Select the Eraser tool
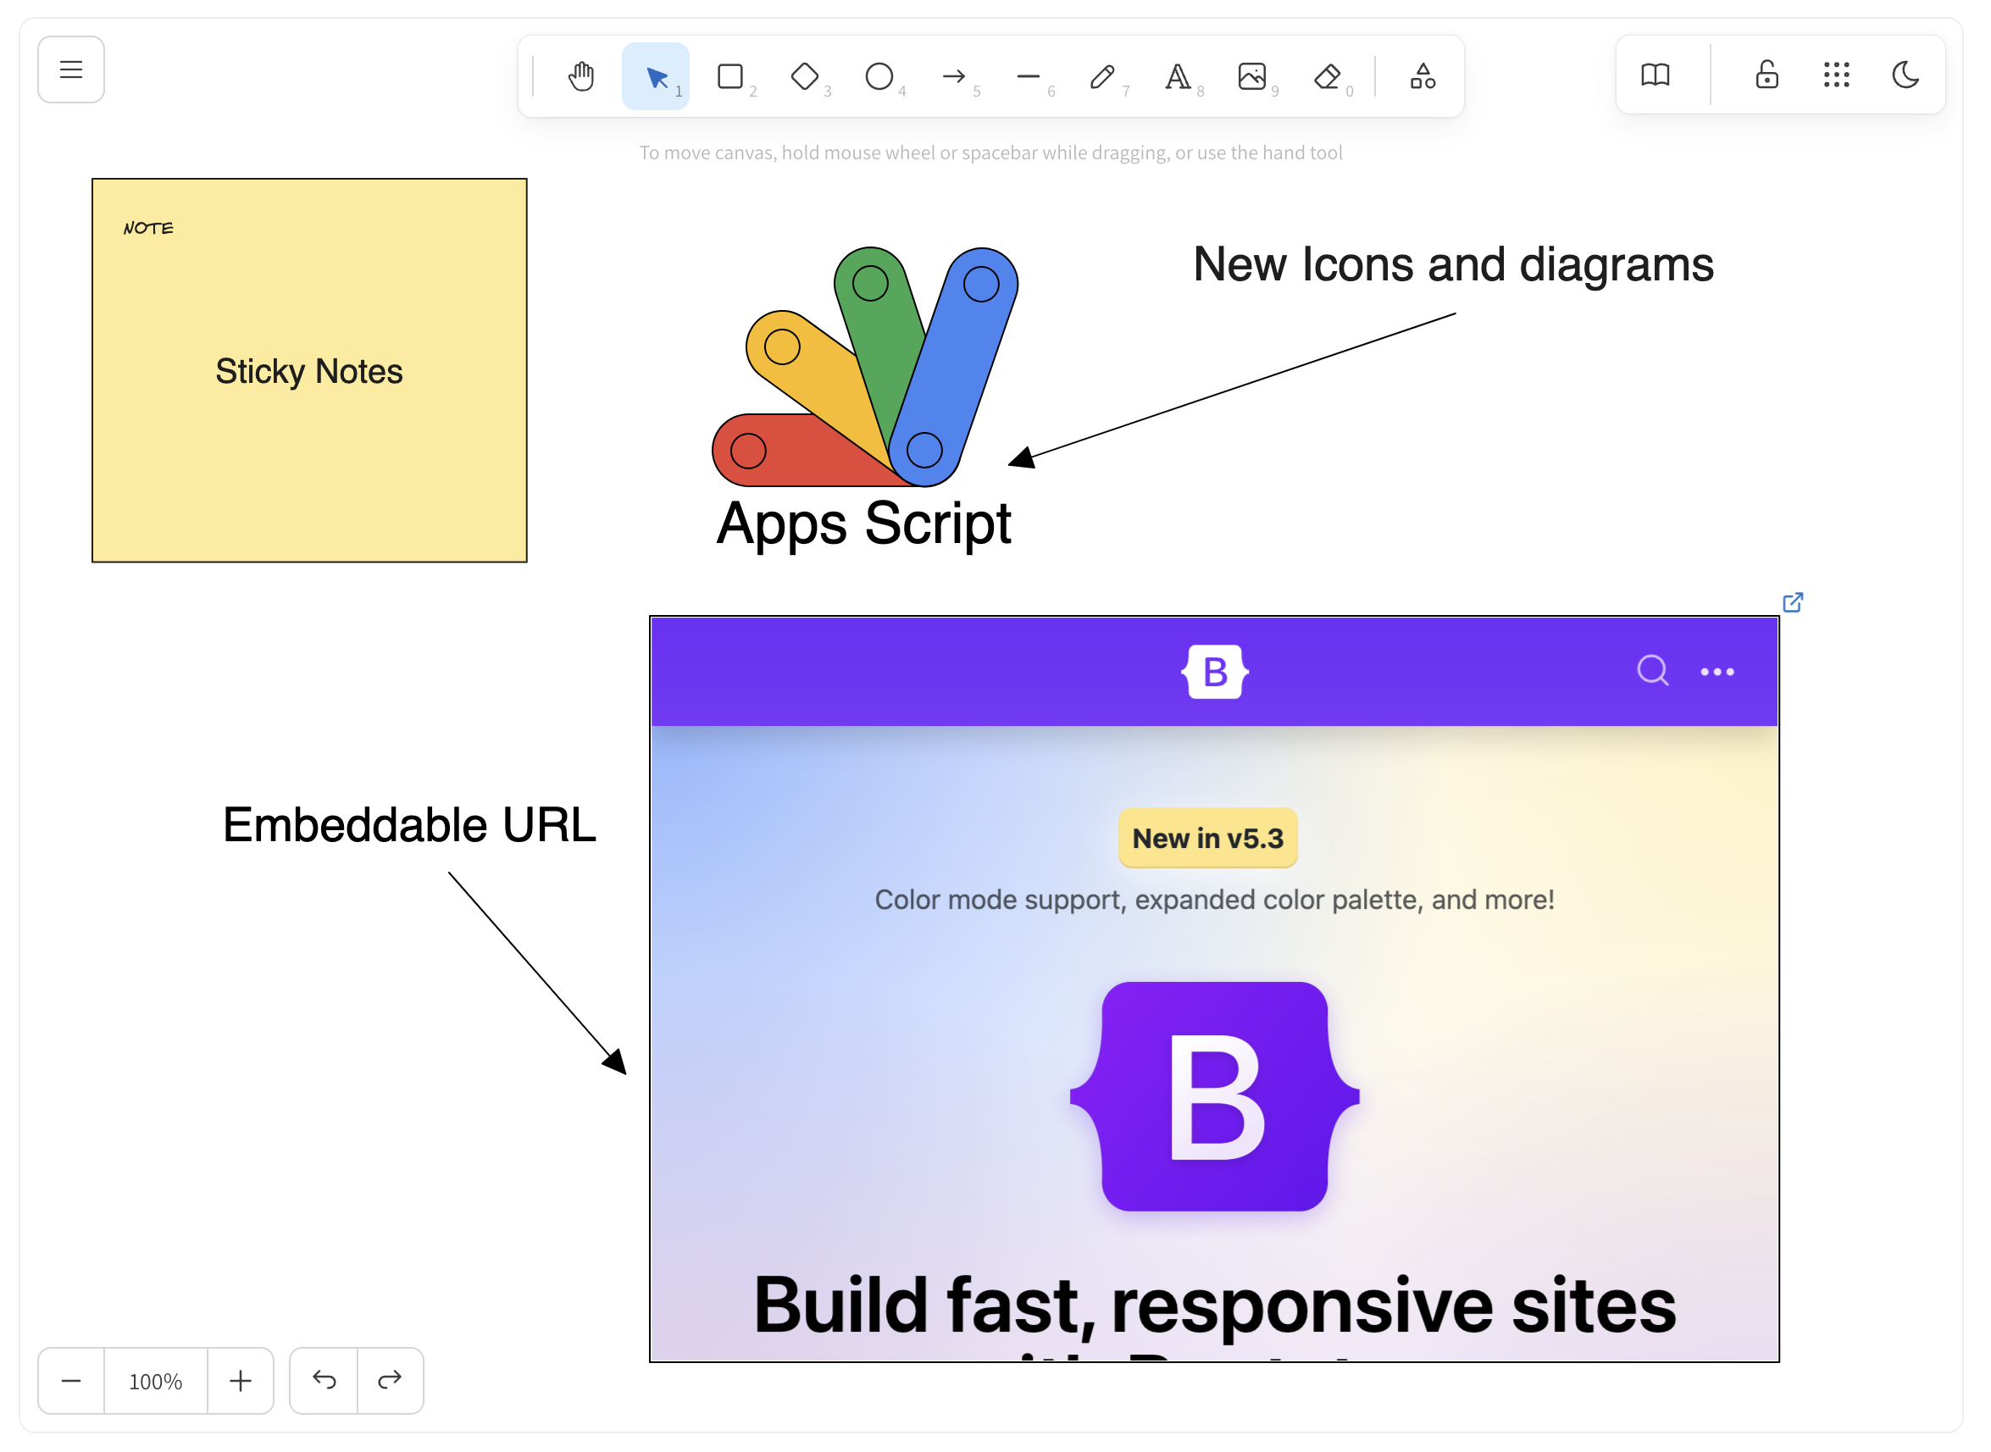 click(1328, 76)
